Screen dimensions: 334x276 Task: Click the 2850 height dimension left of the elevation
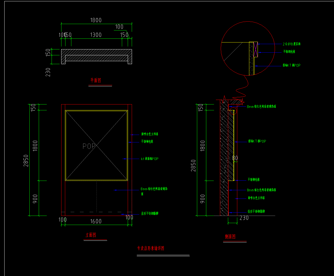[x=26, y=160]
